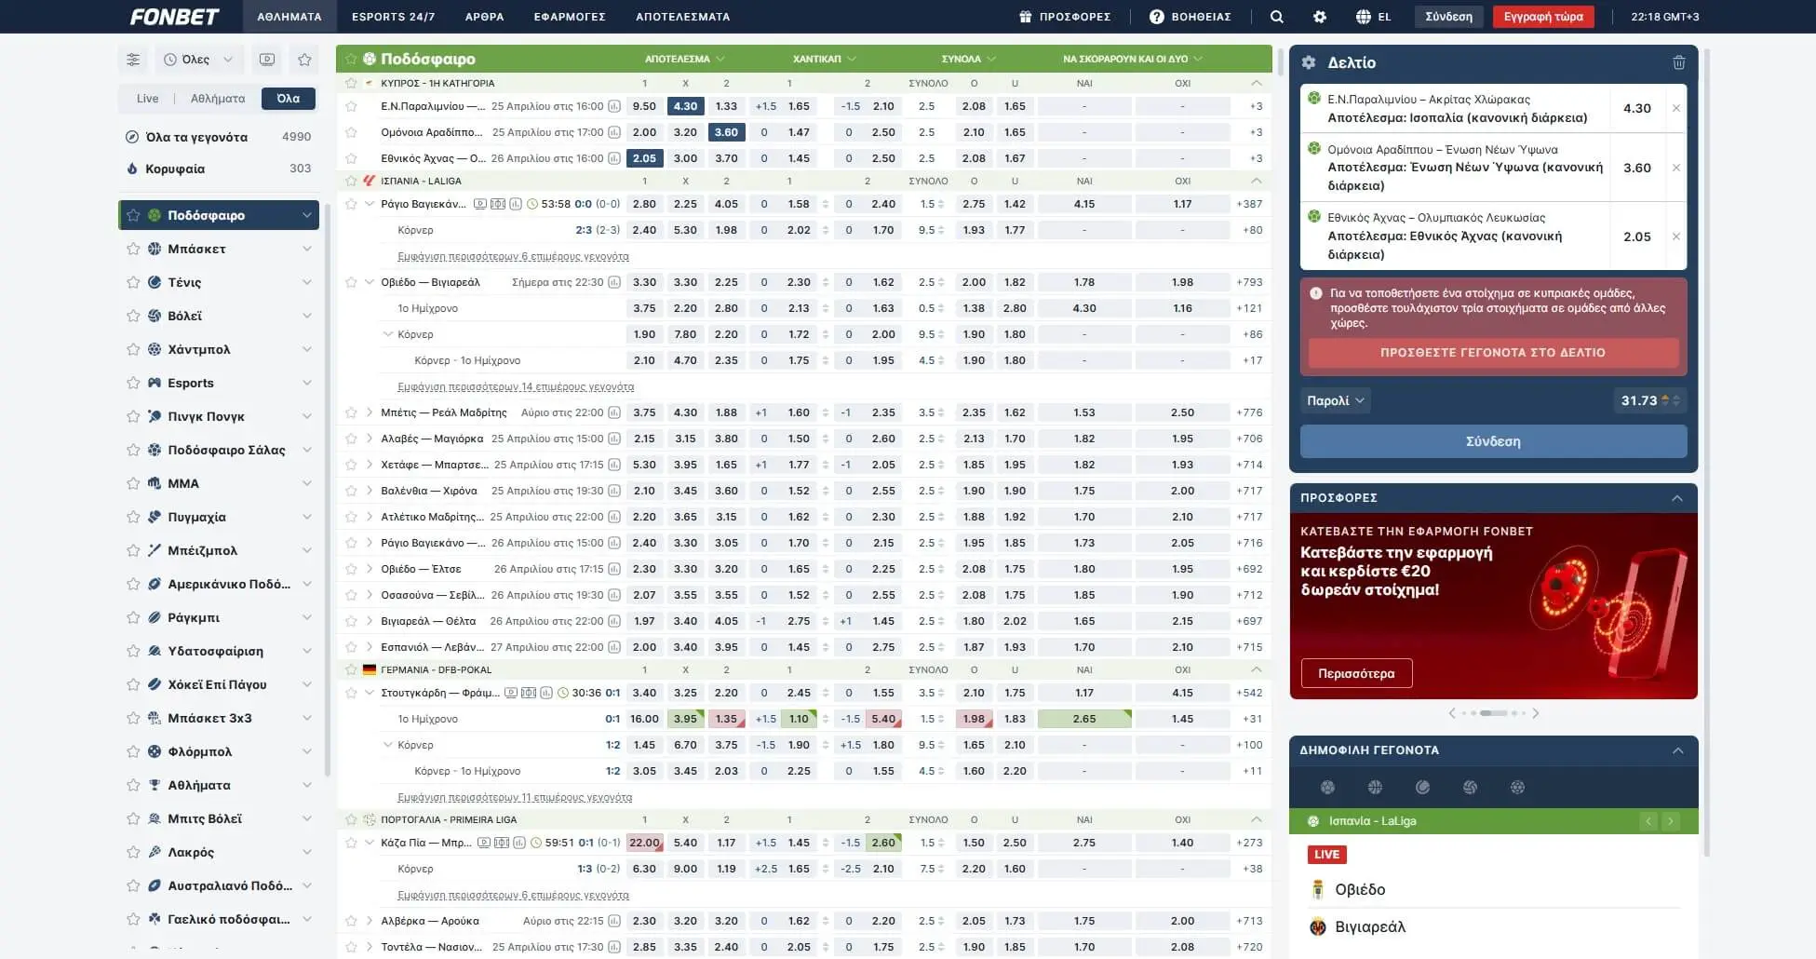Open search with the magnifier icon
Viewport: 1816px width, 959px height.
coord(1277,17)
